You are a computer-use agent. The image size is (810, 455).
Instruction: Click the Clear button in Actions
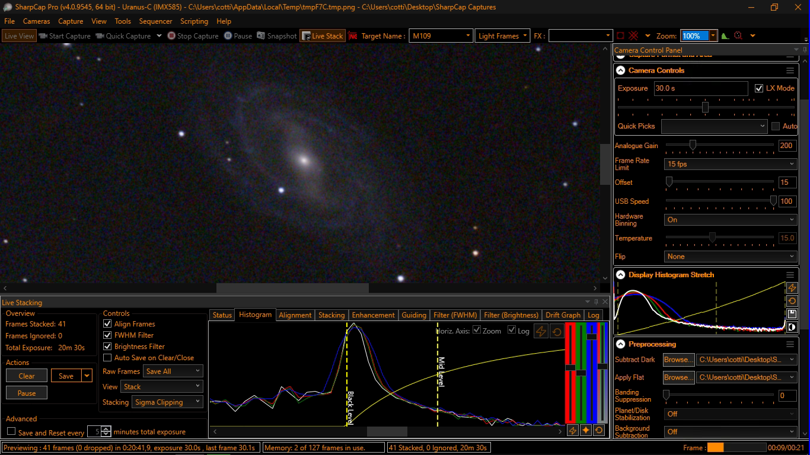27,376
